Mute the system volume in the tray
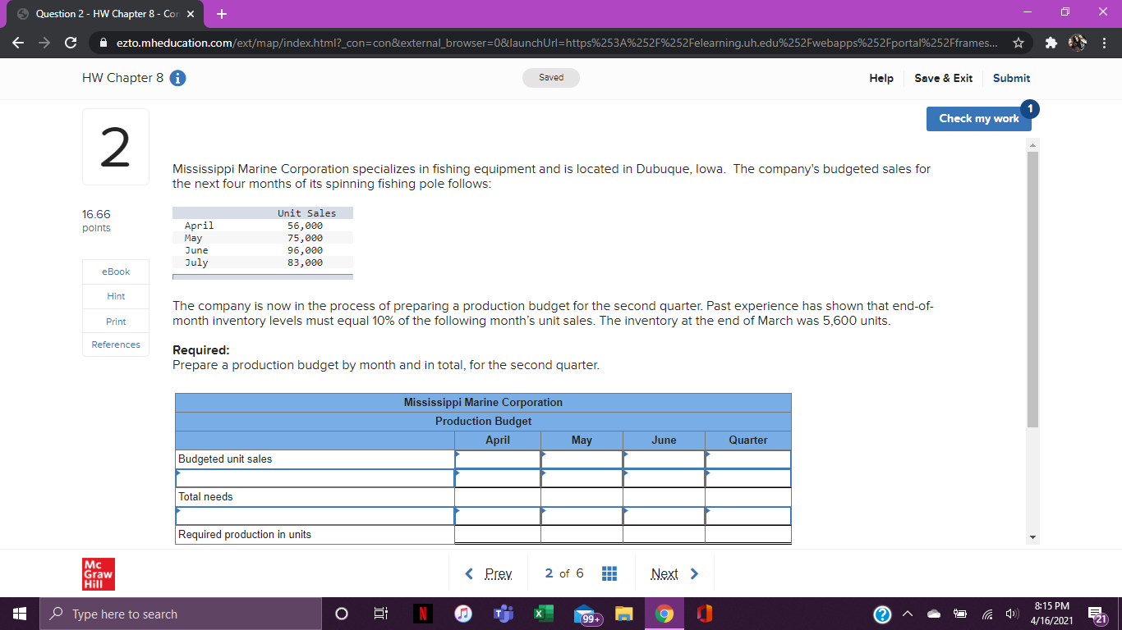The width and height of the screenshot is (1122, 630). point(1011,613)
